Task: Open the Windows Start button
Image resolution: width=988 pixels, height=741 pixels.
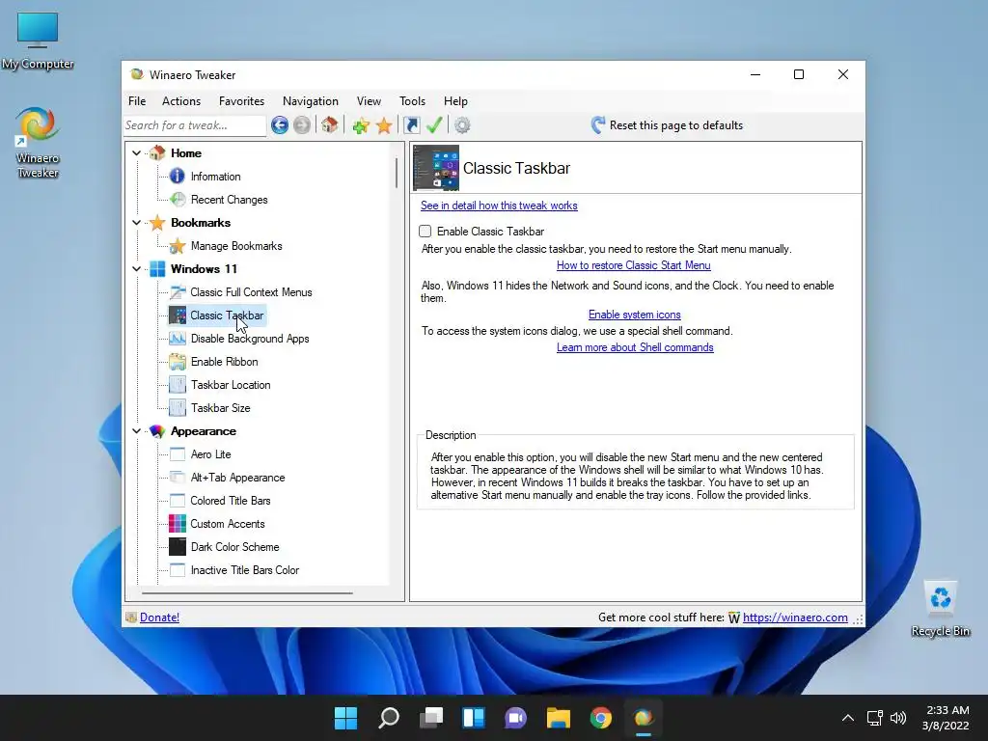Action: [345, 718]
